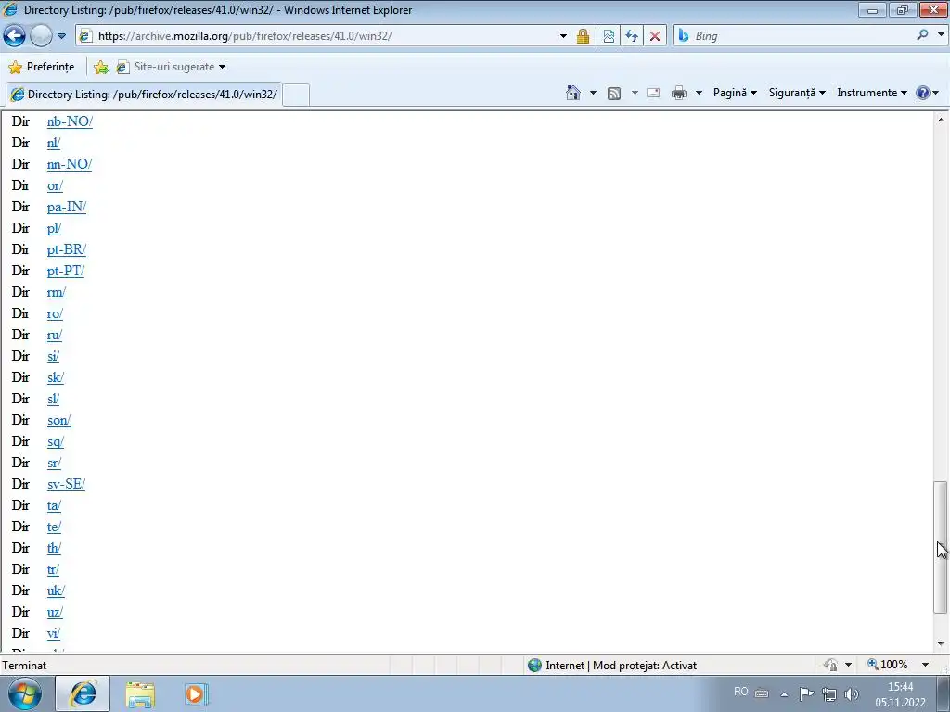The width and height of the screenshot is (950, 712).
Task: Open the Preferințe favorites button
Action: pyautogui.click(x=42, y=67)
